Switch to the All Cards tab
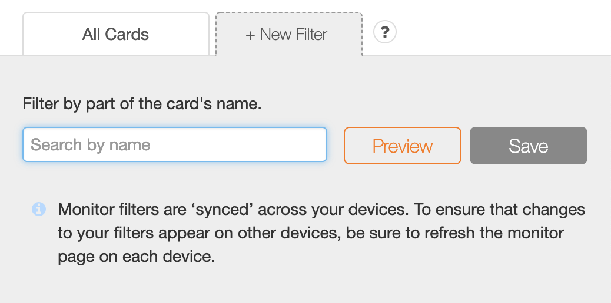611x303 pixels. 115,34
